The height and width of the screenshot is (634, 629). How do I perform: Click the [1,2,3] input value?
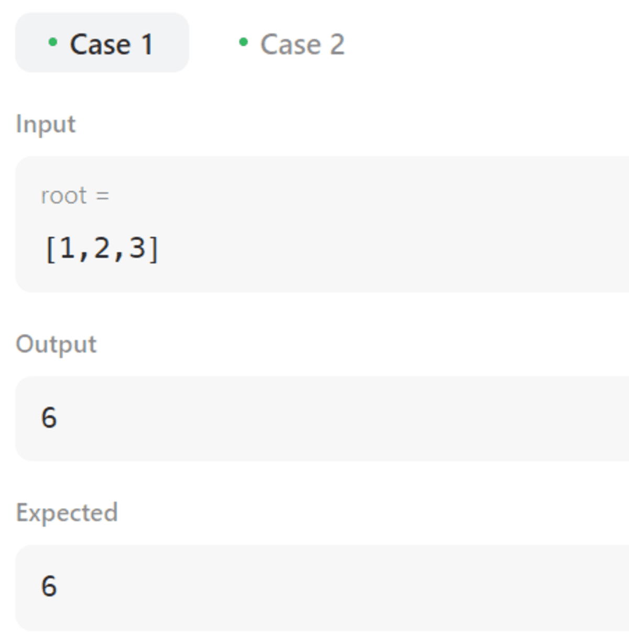pyautogui.click(x=102, y=248)
